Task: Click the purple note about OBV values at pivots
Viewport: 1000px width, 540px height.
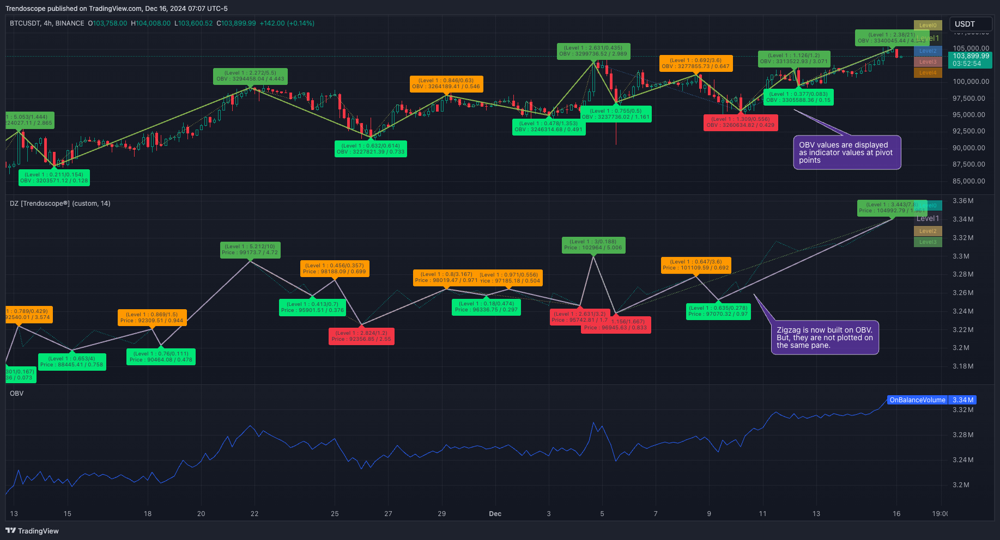Action: point(846,152)
